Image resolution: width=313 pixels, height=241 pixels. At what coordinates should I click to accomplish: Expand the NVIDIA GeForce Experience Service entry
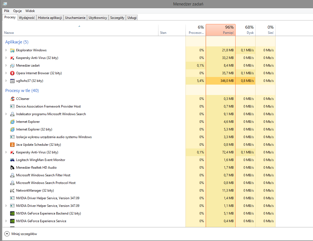click(x=6, y=221)
